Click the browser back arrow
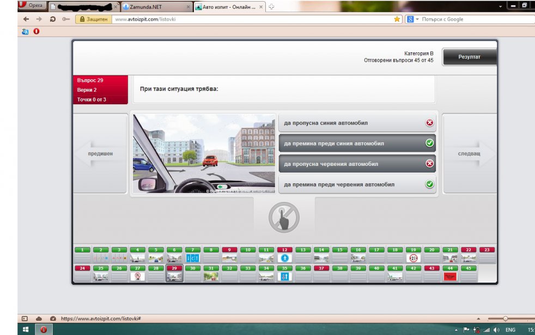The image size is (535, 335). 26,19
